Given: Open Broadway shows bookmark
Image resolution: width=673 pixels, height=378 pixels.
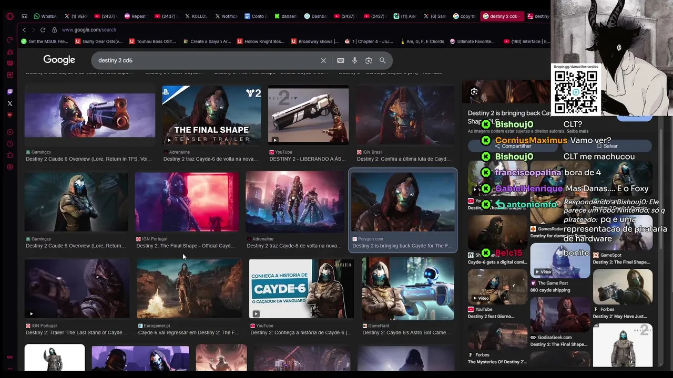Looking at the screenshot, I should pos(315,41).
